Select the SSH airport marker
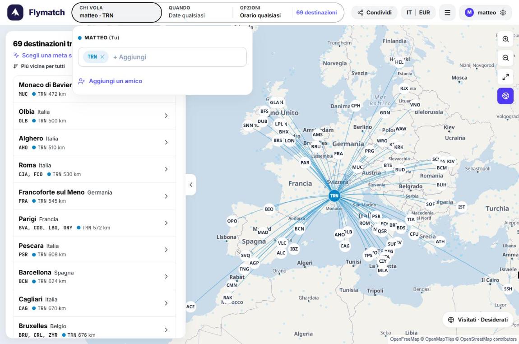 pyautogui.click(x=508, y=289)
